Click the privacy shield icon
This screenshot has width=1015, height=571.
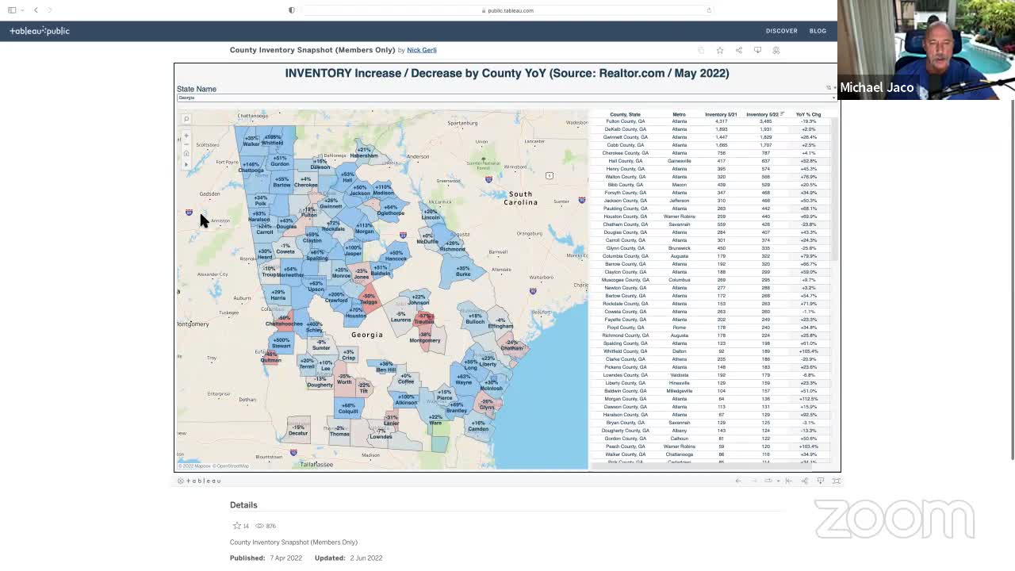pos(292,10)
